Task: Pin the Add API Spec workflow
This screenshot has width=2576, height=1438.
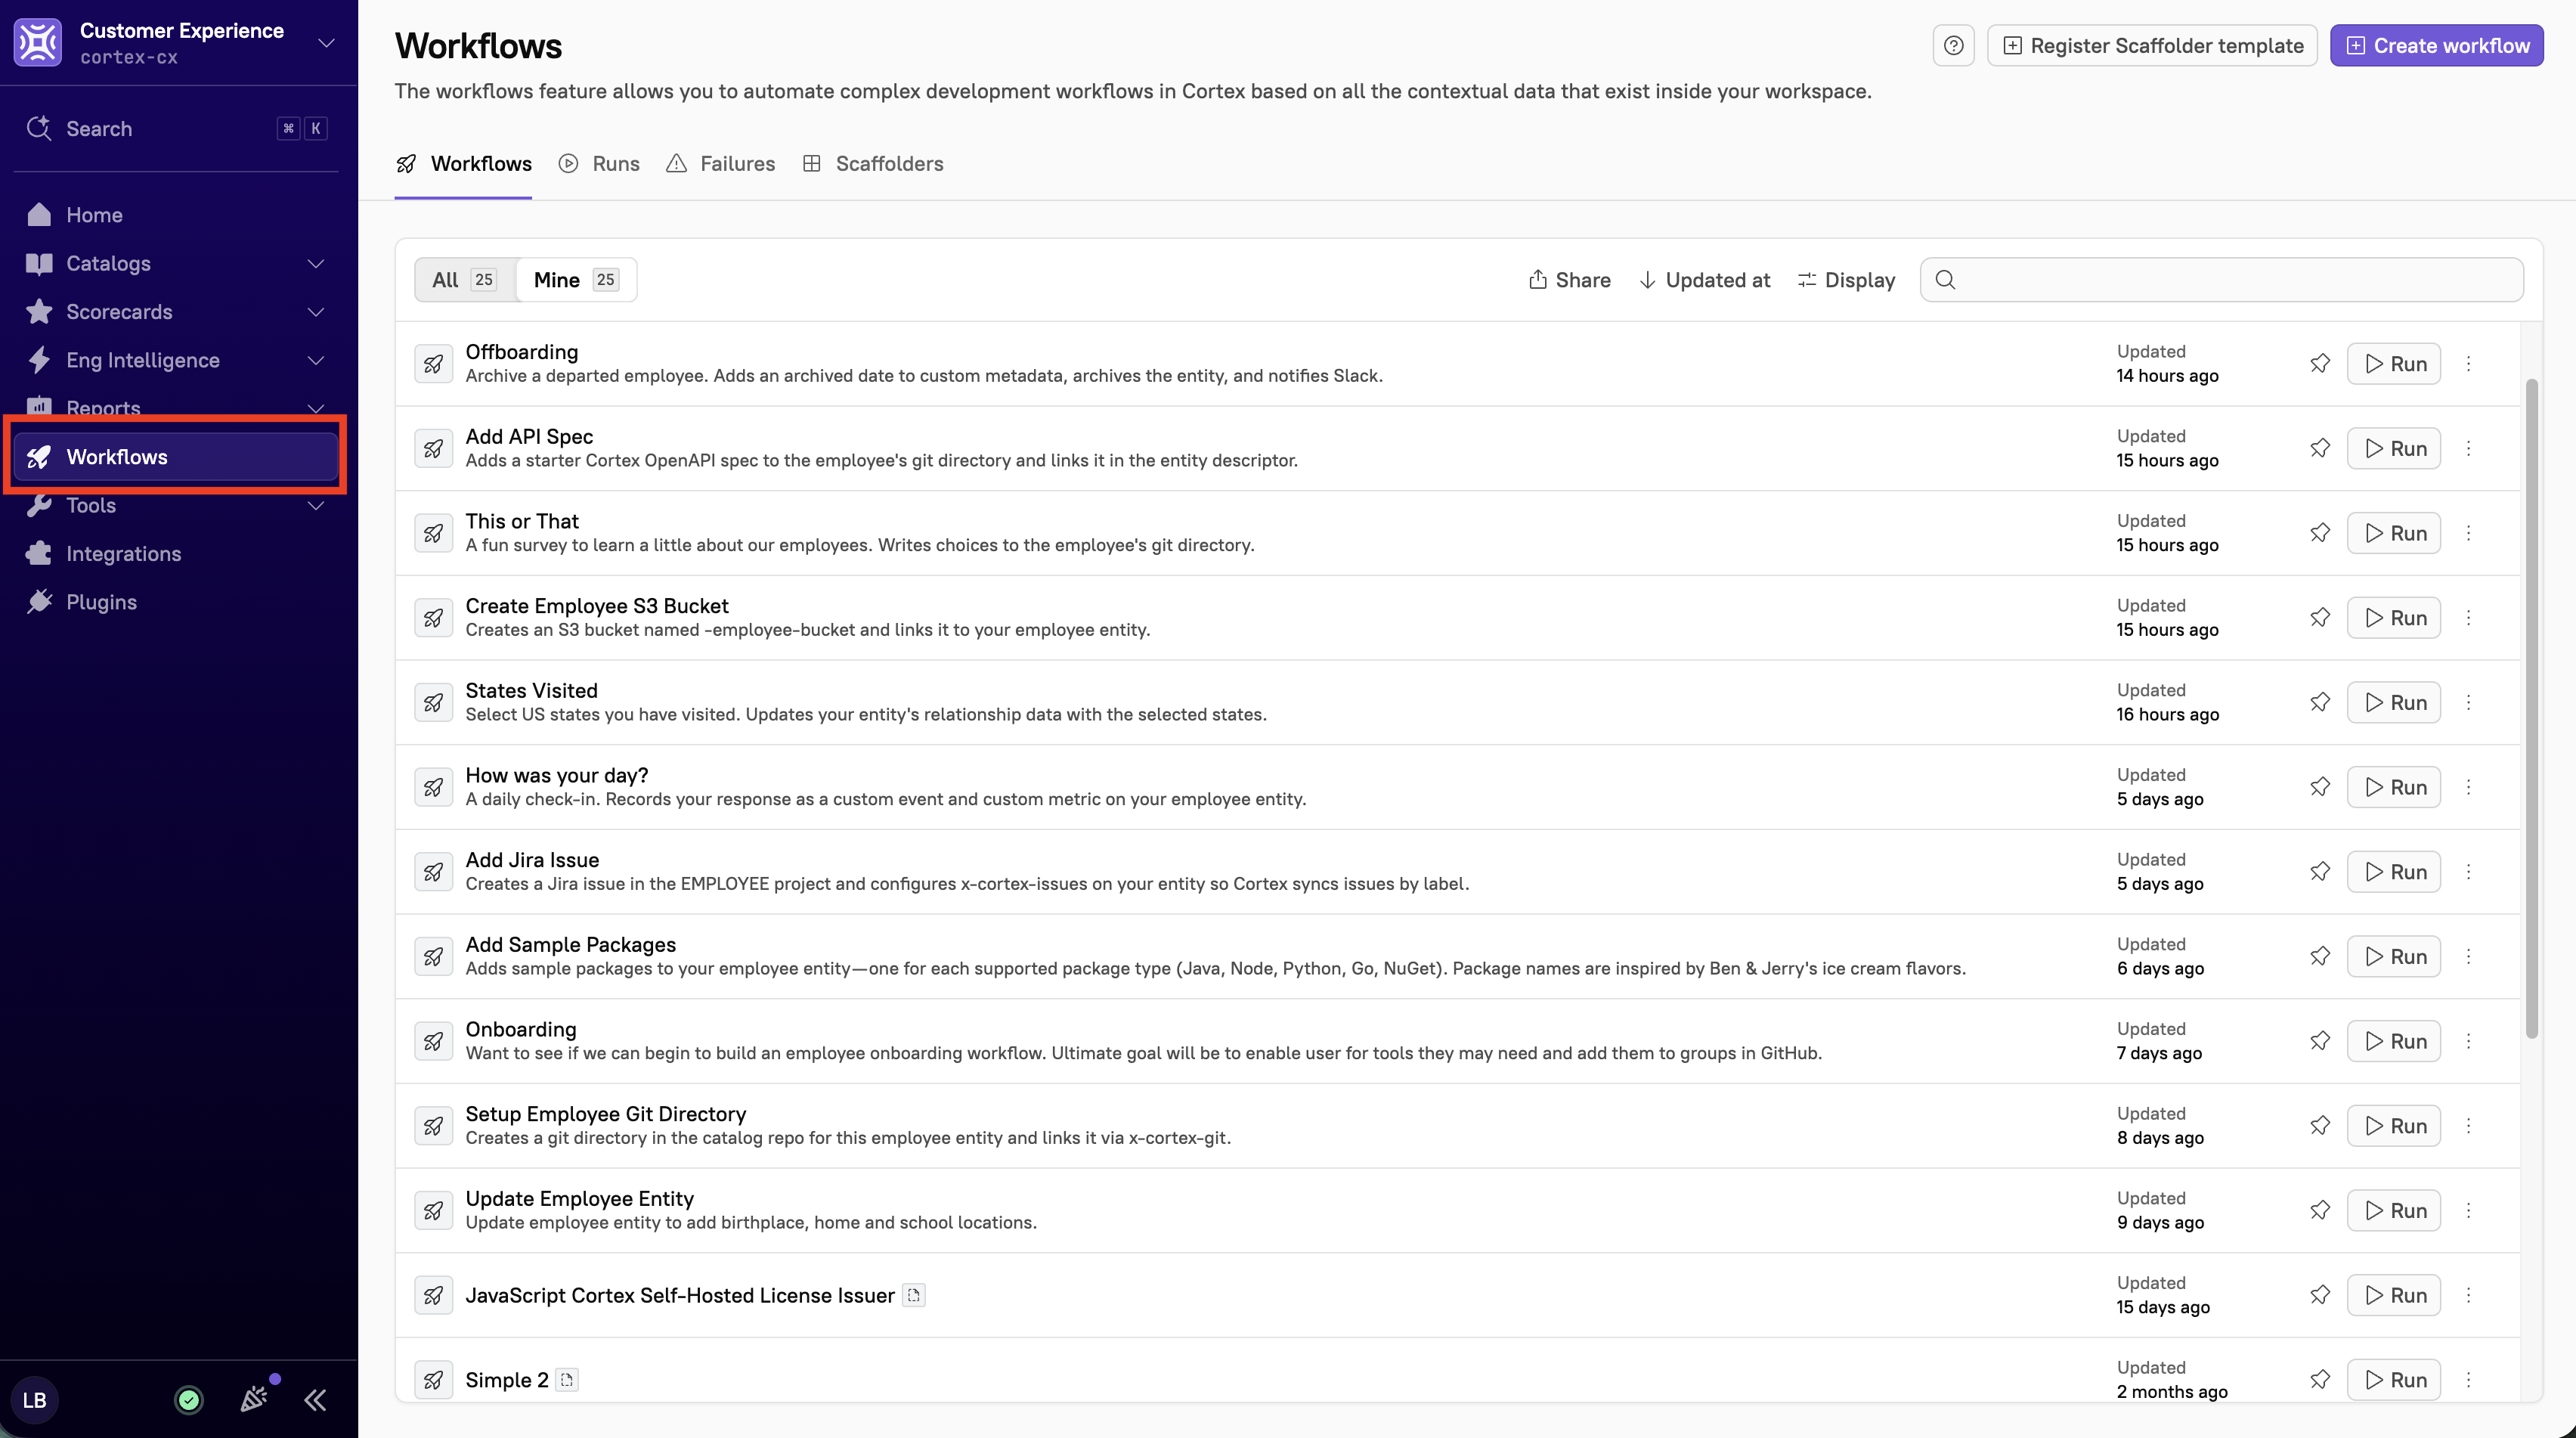Action: click(x=2320, y=448)
